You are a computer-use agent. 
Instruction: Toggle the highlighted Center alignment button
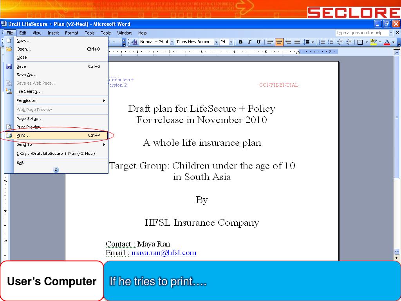[279, 42]
